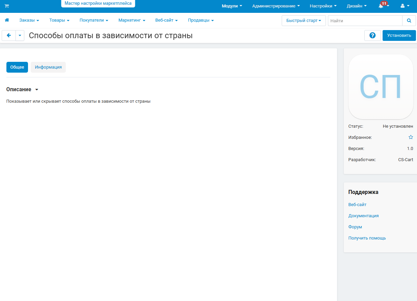Open the Документация link
This screenshot has height=301, width=417.
(363, 216)
